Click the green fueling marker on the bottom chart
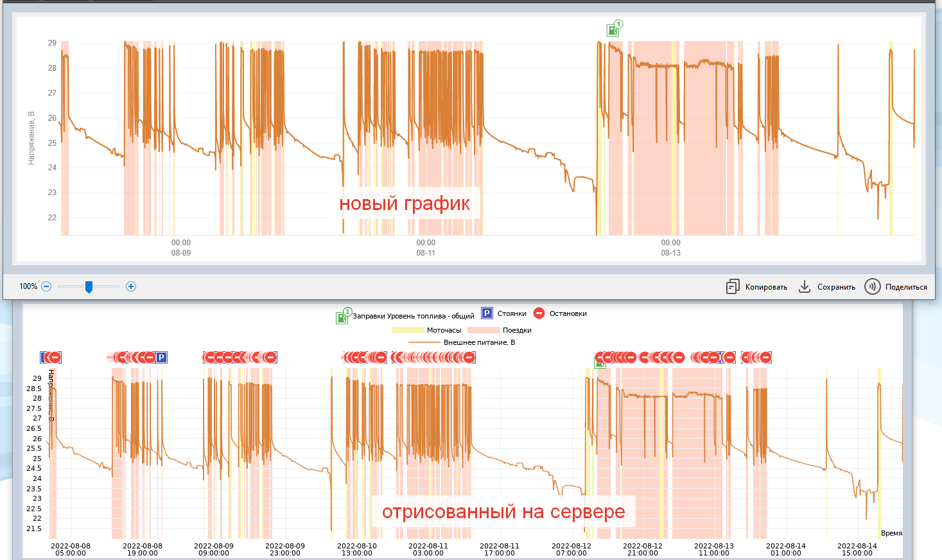 pos(600,363)
